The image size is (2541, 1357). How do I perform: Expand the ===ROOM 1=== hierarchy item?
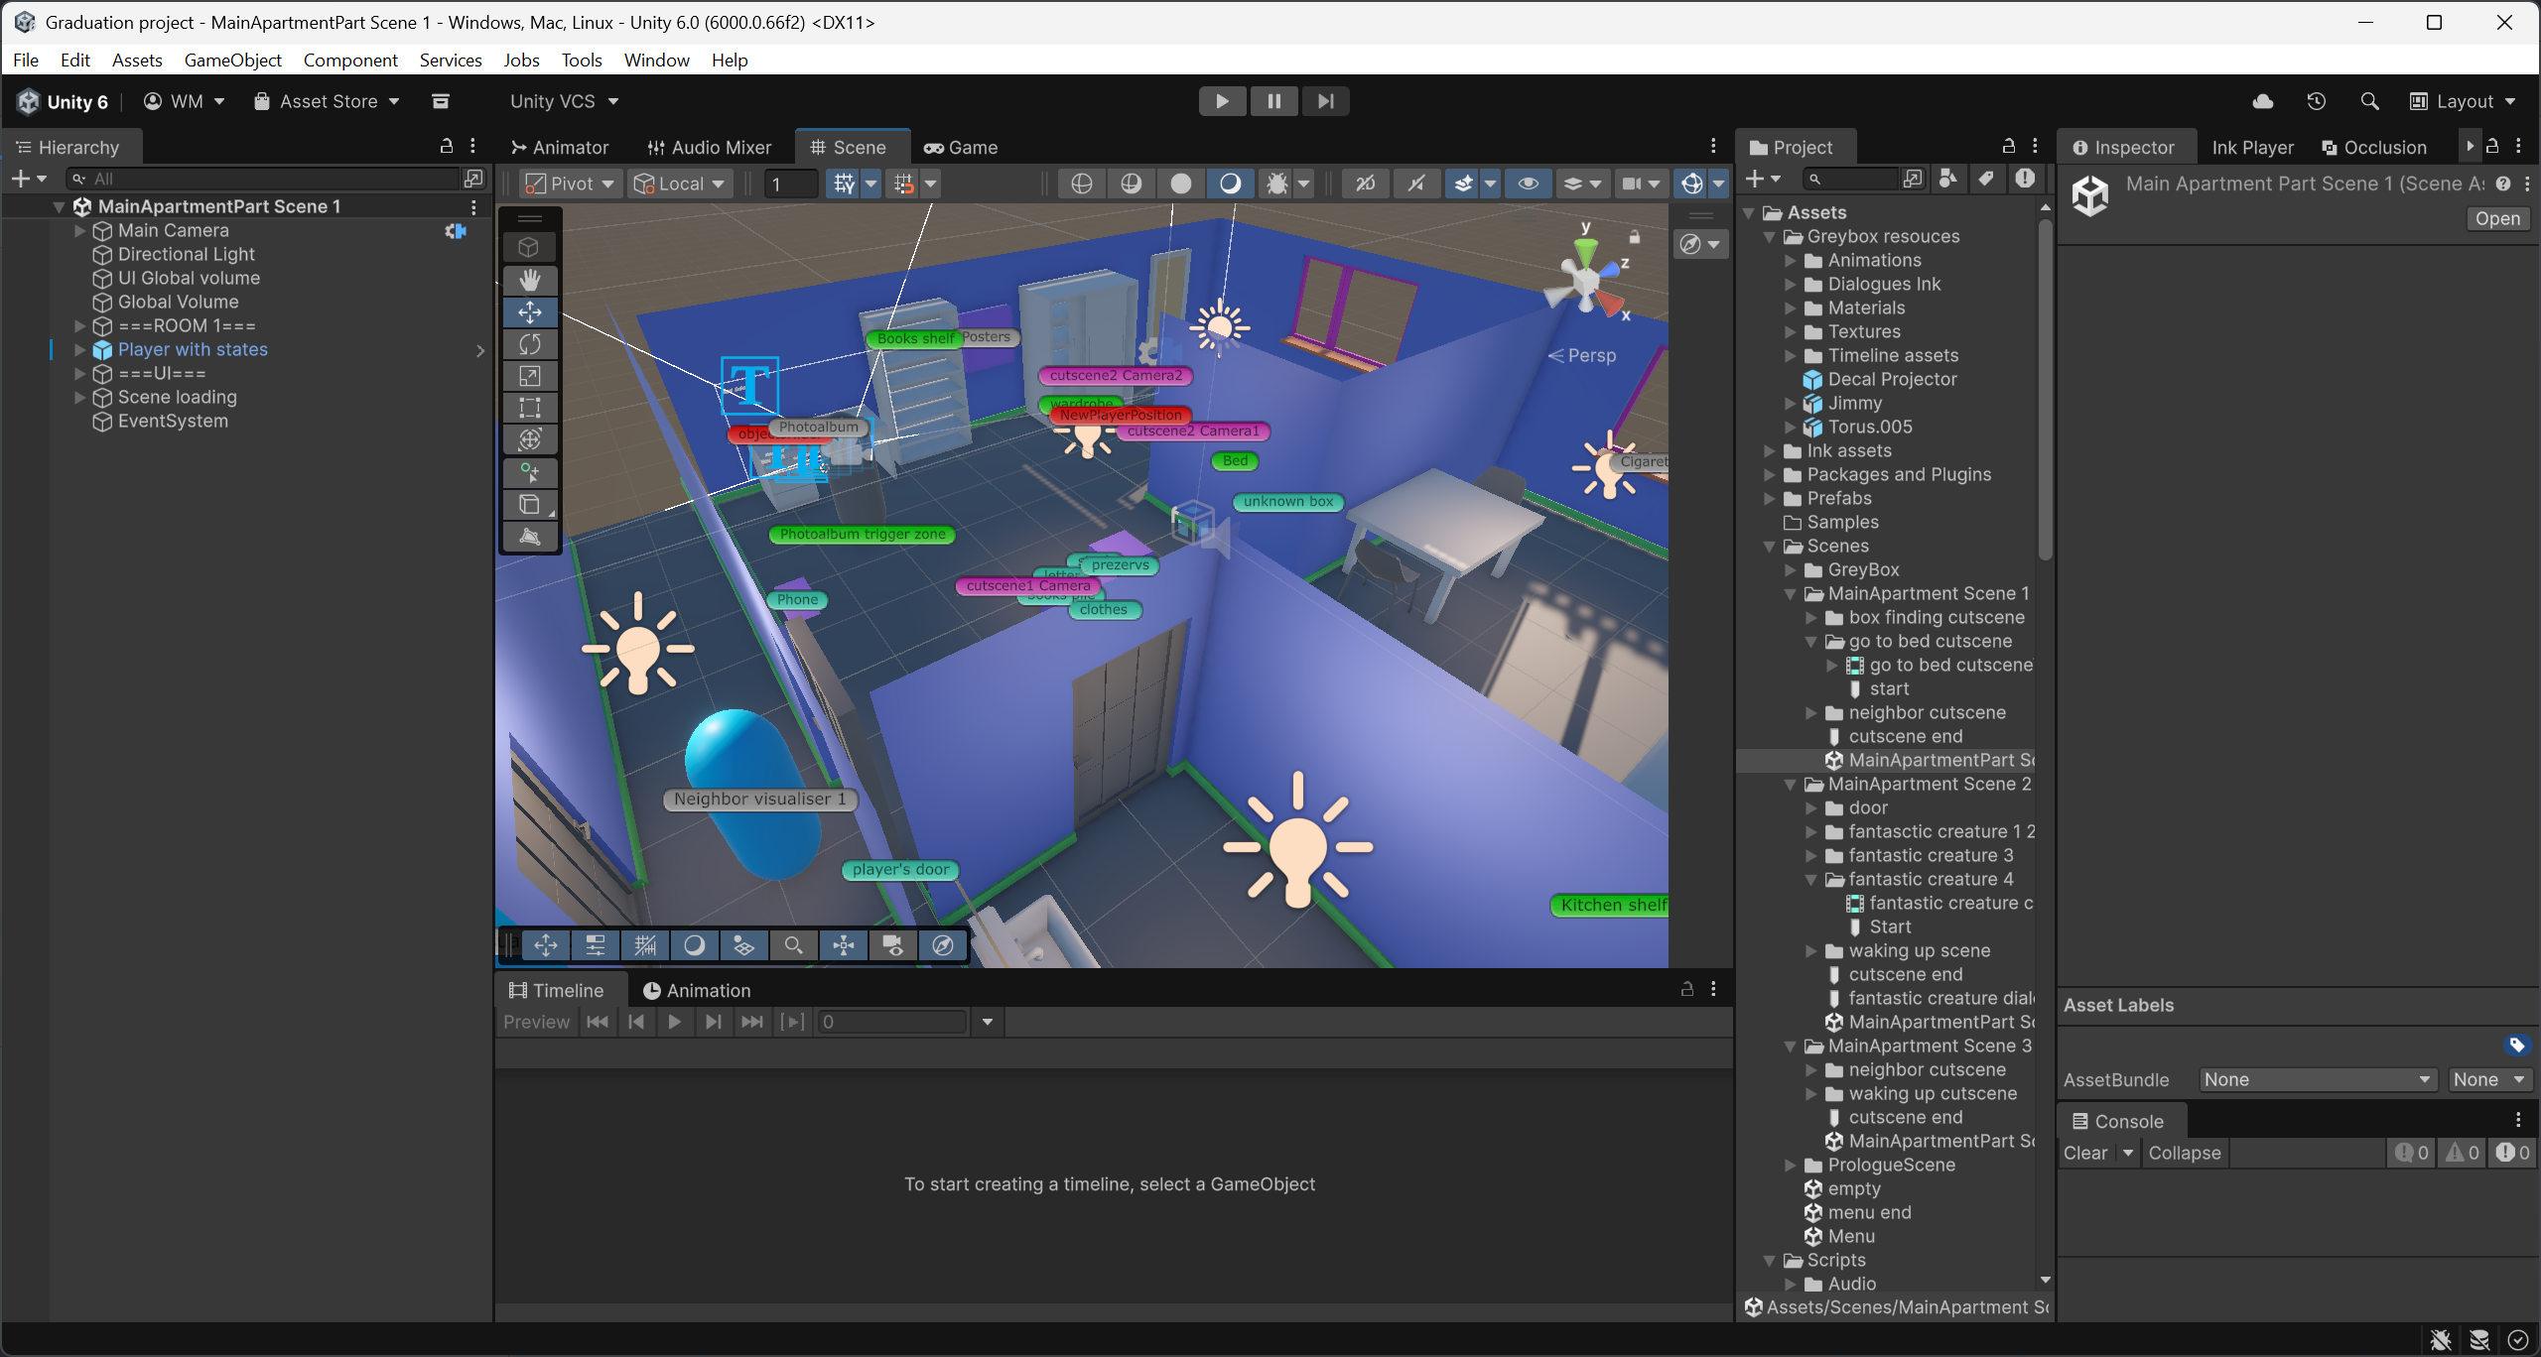pos(80,325)
